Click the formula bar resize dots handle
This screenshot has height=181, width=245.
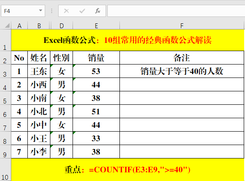52,11
